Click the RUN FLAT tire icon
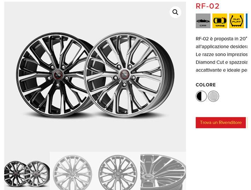This screenshot has height=190, width=251. [236, 21]
